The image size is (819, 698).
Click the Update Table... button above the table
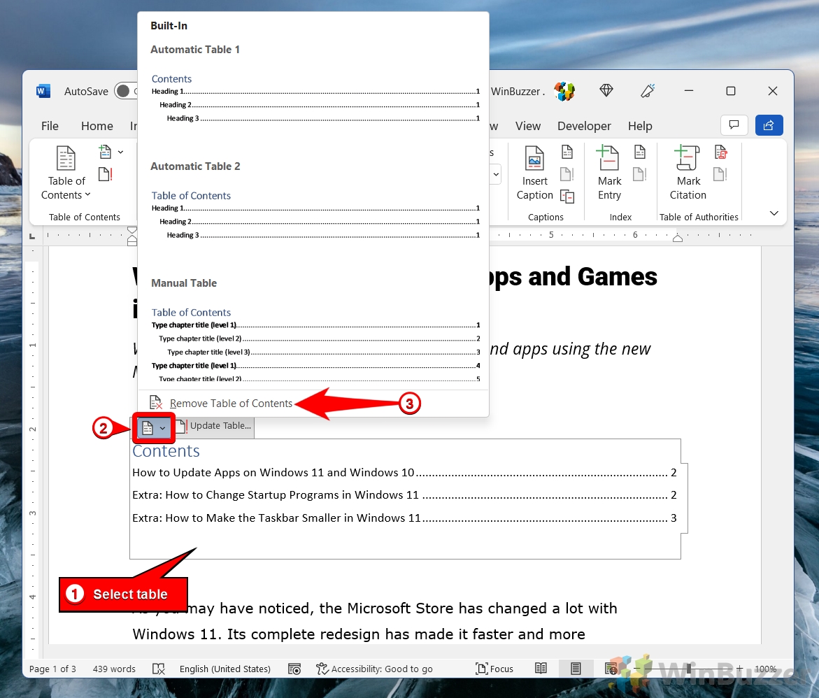coord(214,426)
